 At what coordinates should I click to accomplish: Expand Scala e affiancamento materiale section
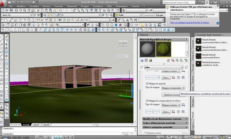(165, 123)
